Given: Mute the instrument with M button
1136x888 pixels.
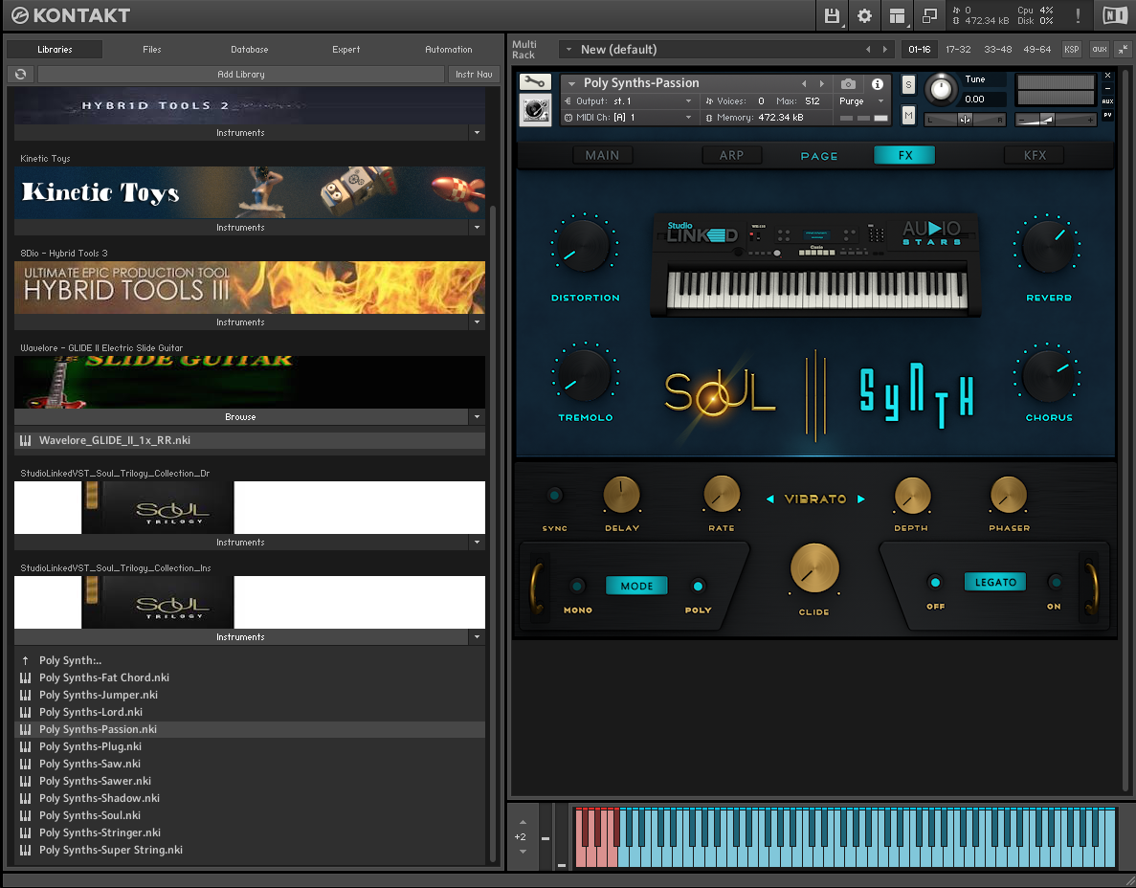Looking at the screenshot, I should 908,115.
